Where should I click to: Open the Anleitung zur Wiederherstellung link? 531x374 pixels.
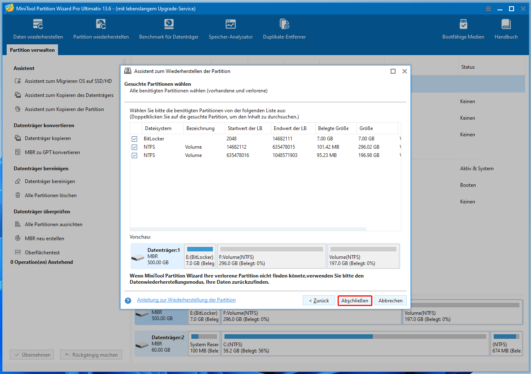click(186, 299)
